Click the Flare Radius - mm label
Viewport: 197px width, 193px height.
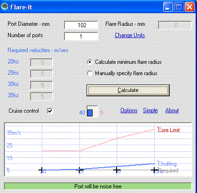pos(125,24)
